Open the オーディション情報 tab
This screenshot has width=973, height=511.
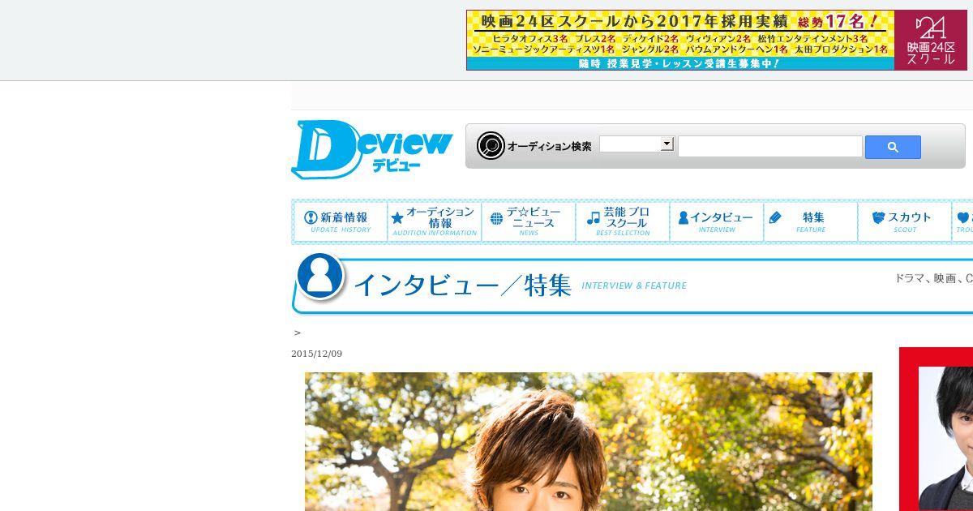(435, 221)
